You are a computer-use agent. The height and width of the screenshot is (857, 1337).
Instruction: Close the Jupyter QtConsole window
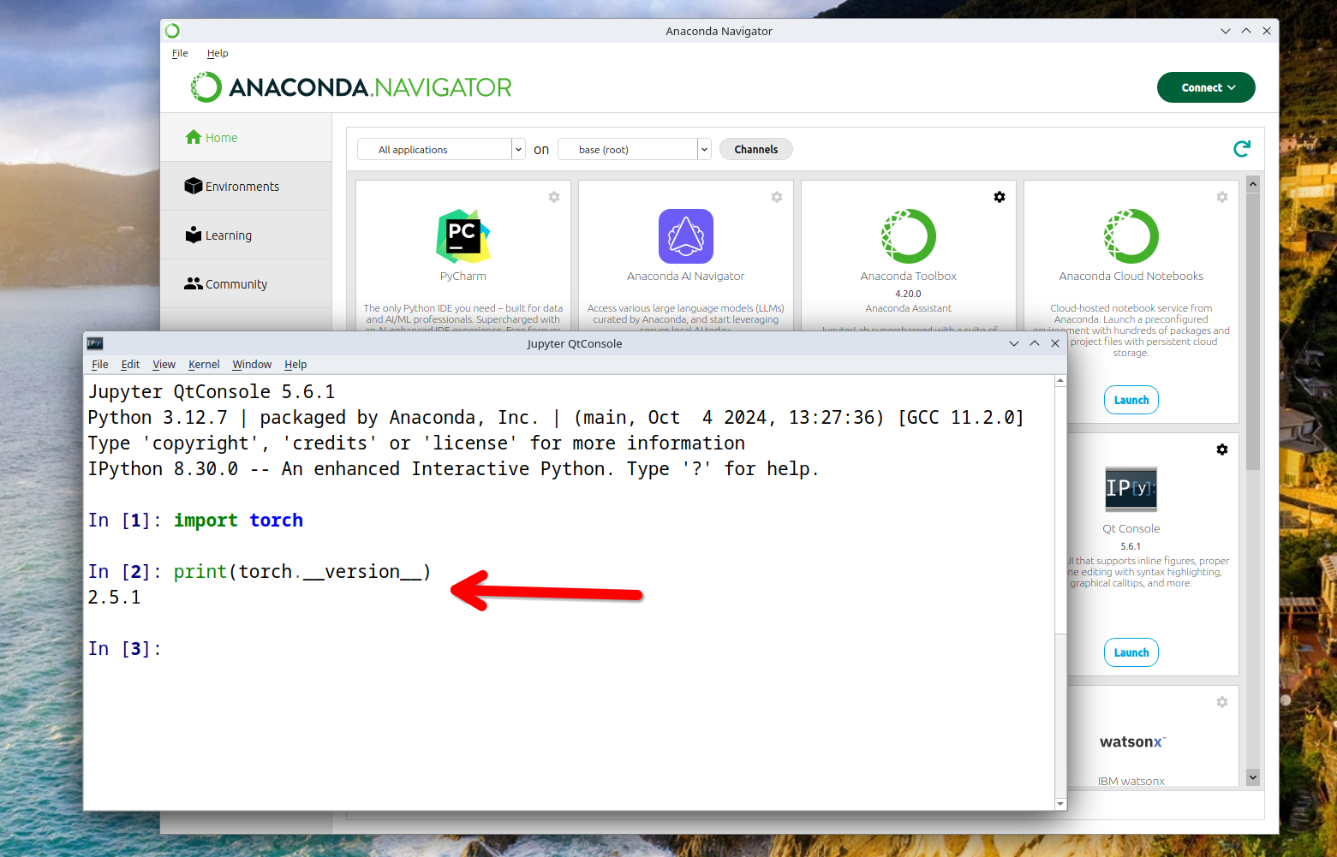pos(1055,343)
